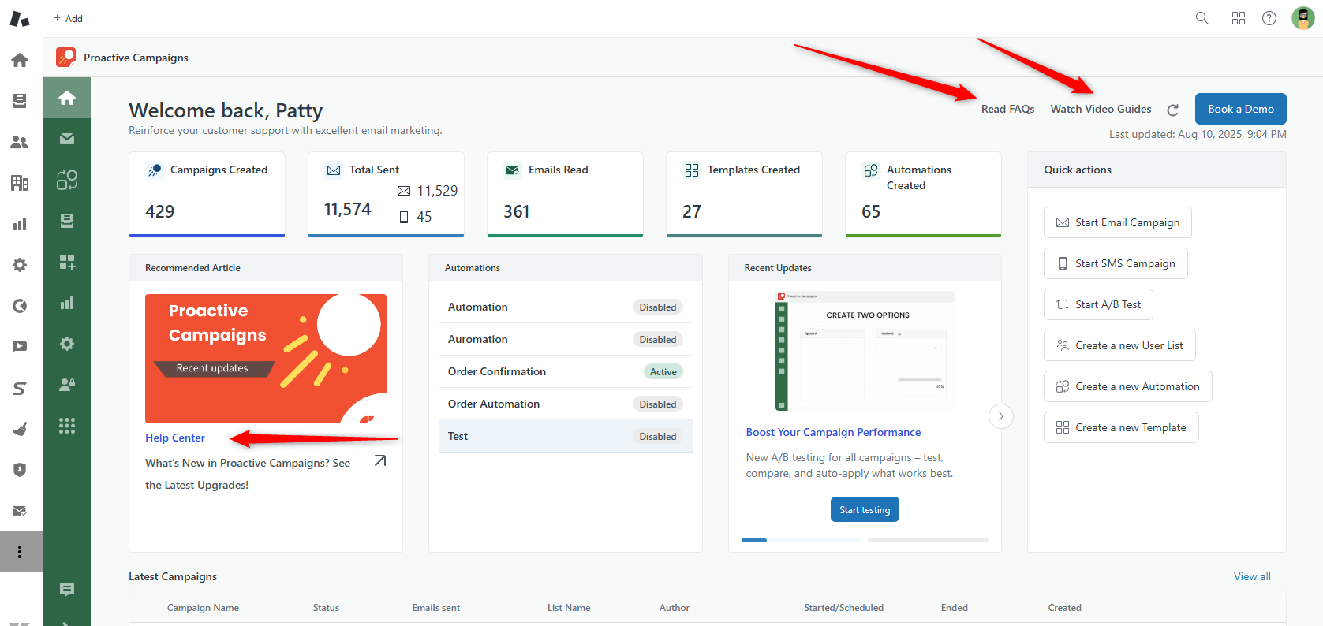
Task: Open Zendesk products grid icon
Action: click(x=1239, y=18)
